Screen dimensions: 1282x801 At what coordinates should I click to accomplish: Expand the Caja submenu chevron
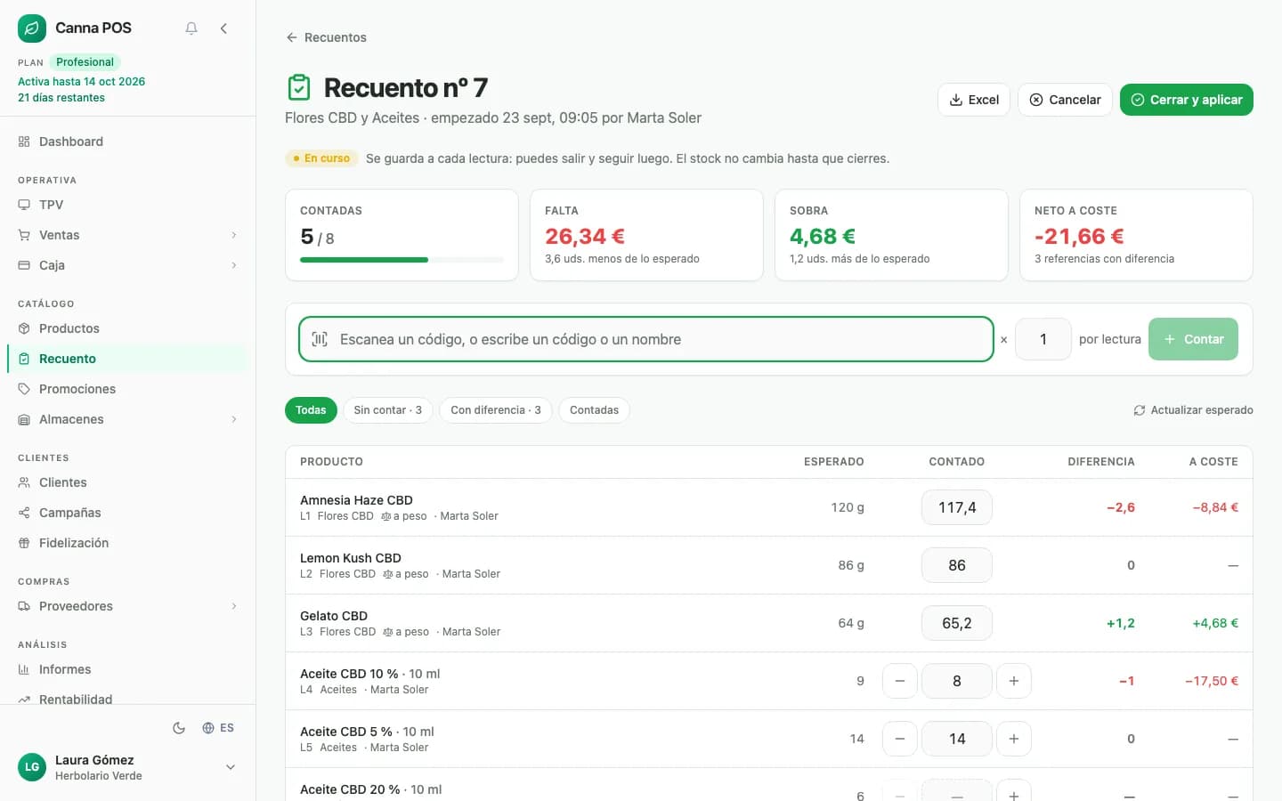click(x=234, y=265)
